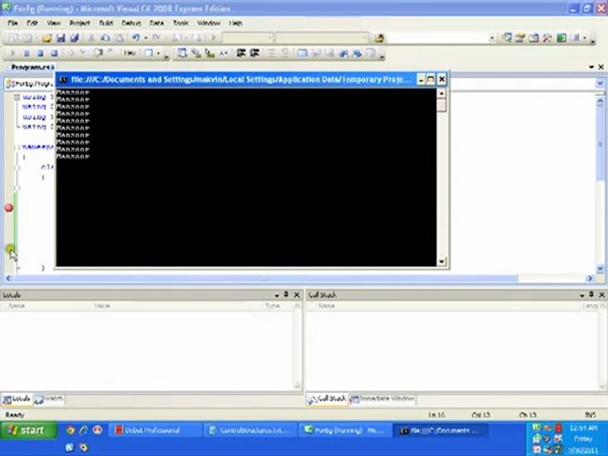Click the Save All icon
This screenshot has height=456, width=608.
(x=75, y=37)
